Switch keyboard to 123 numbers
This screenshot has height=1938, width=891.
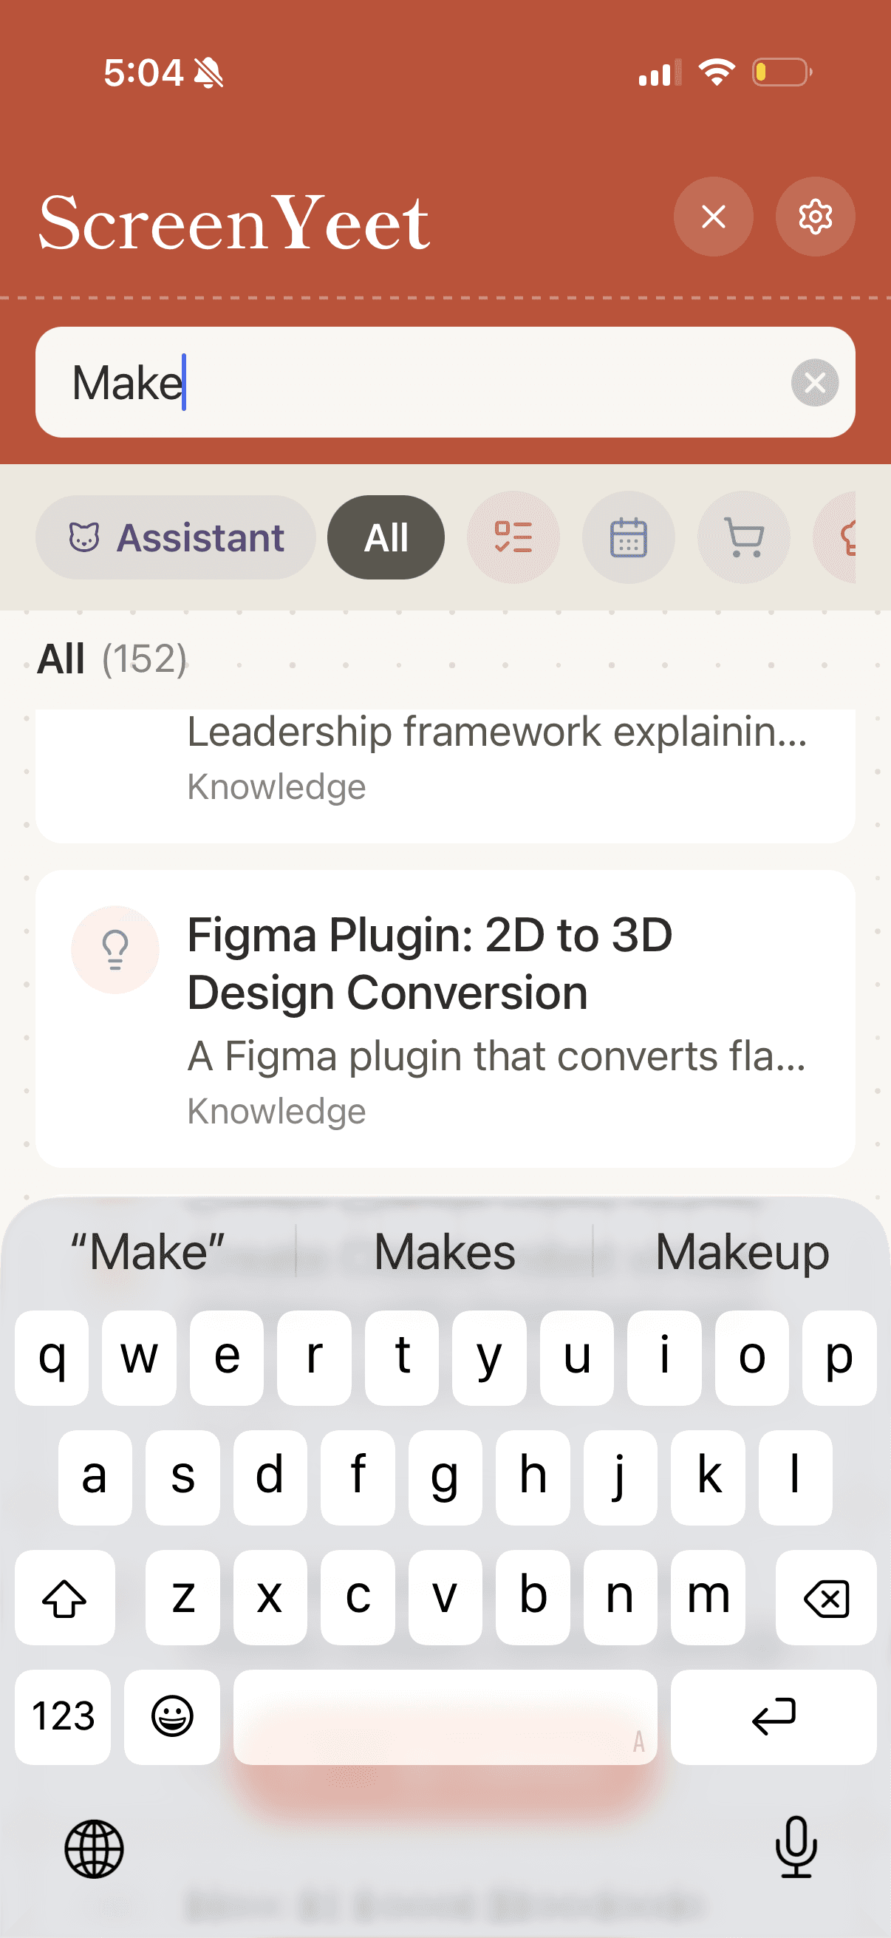click(x=63, y=1717)
